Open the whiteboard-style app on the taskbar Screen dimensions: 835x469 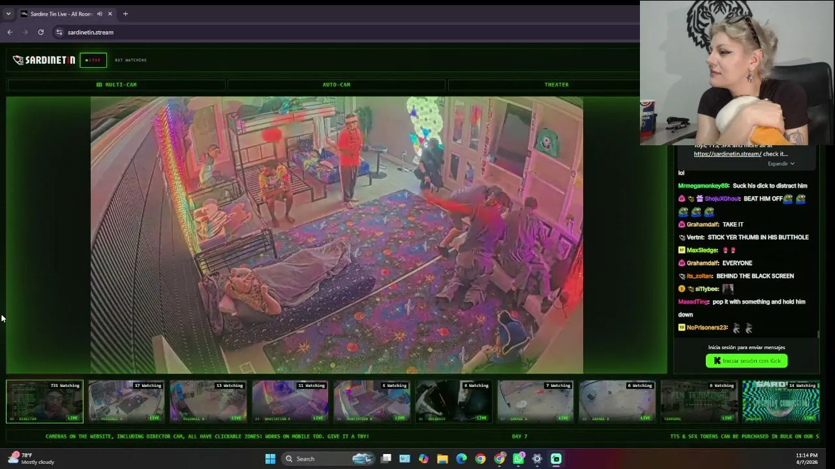pyautogui.click(x=404, y=459)
